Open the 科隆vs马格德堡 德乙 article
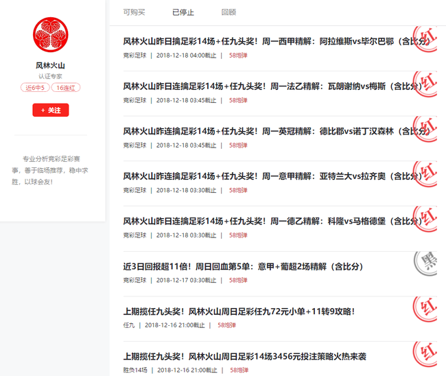 [272, 221]
